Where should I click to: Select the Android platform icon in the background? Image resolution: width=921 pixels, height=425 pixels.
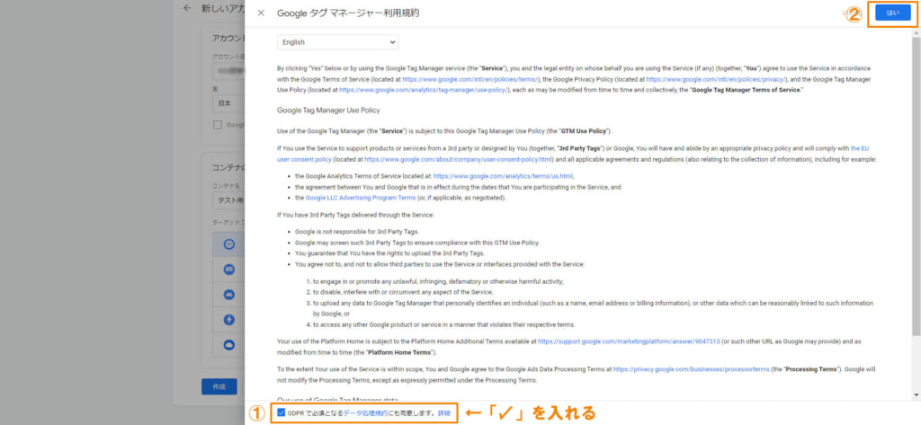229,295
